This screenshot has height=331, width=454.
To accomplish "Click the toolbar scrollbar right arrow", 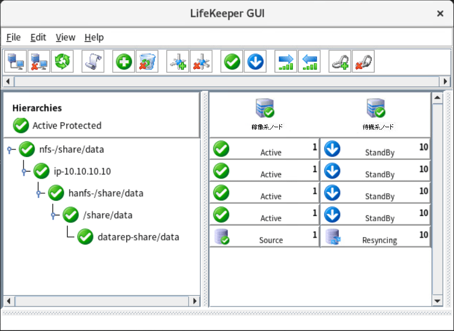I will click(x=445, y=82).
